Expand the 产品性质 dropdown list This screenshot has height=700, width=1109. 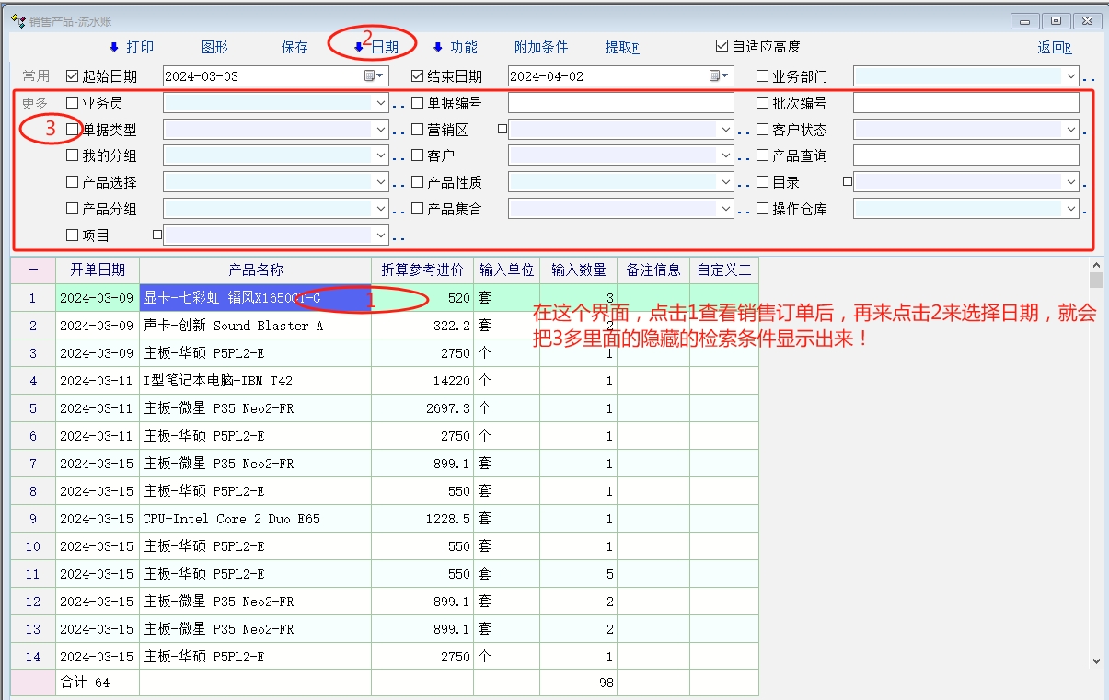(x=726, y=183)
